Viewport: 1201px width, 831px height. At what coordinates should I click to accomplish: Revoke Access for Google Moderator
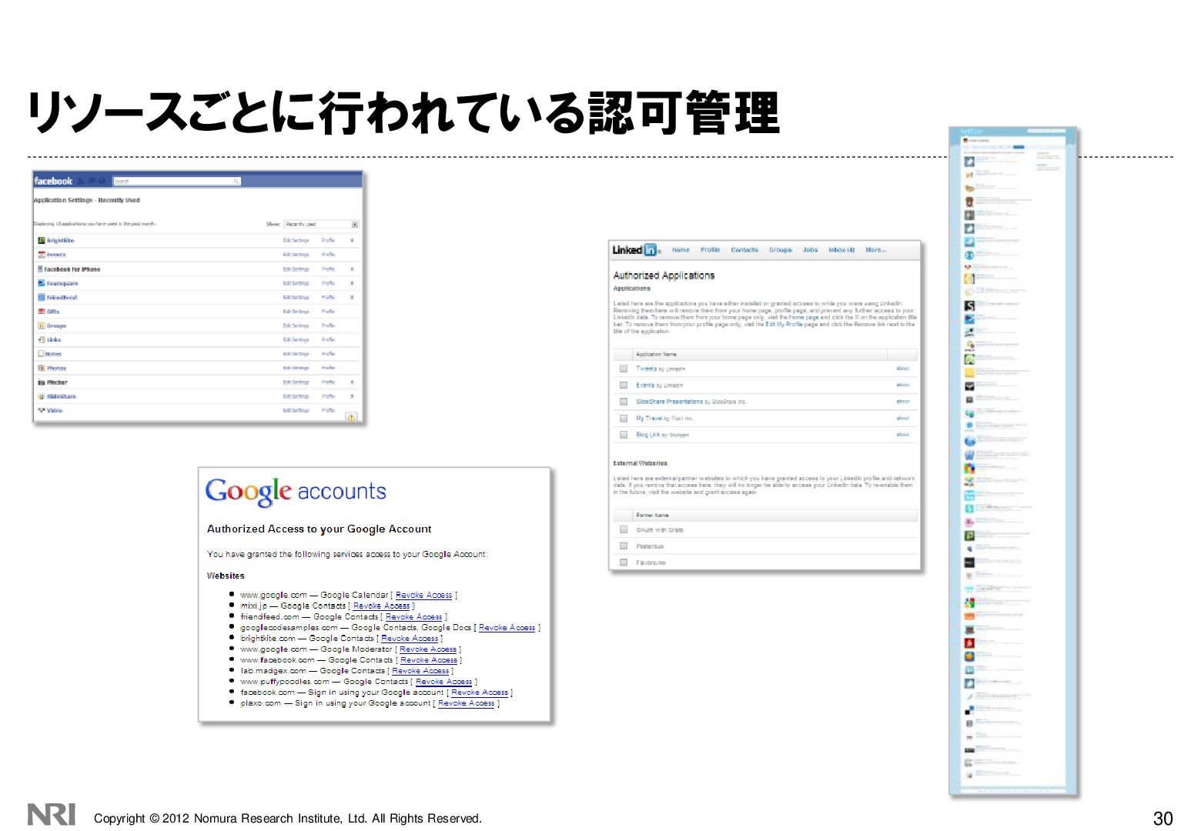(x=428, y=649)
